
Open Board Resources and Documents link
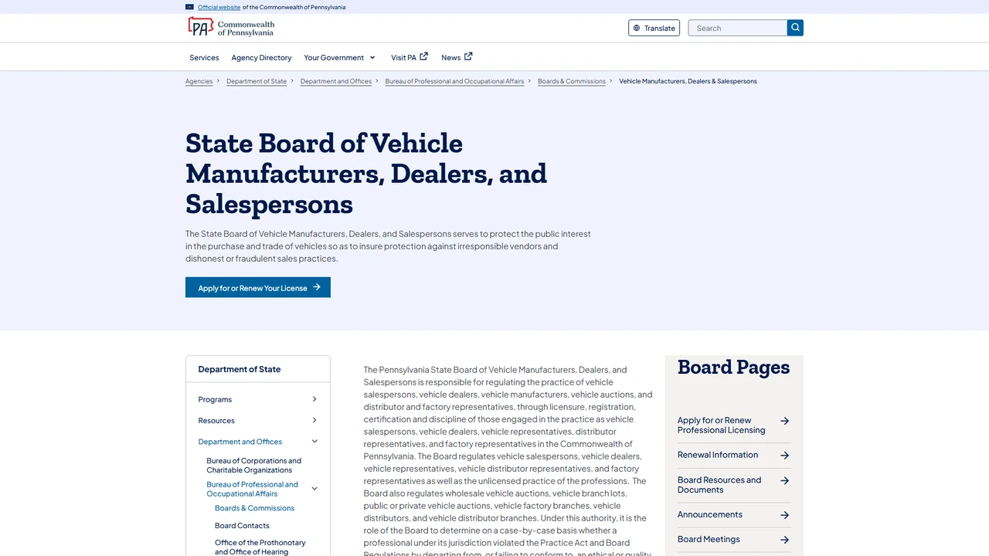point(719,485)
